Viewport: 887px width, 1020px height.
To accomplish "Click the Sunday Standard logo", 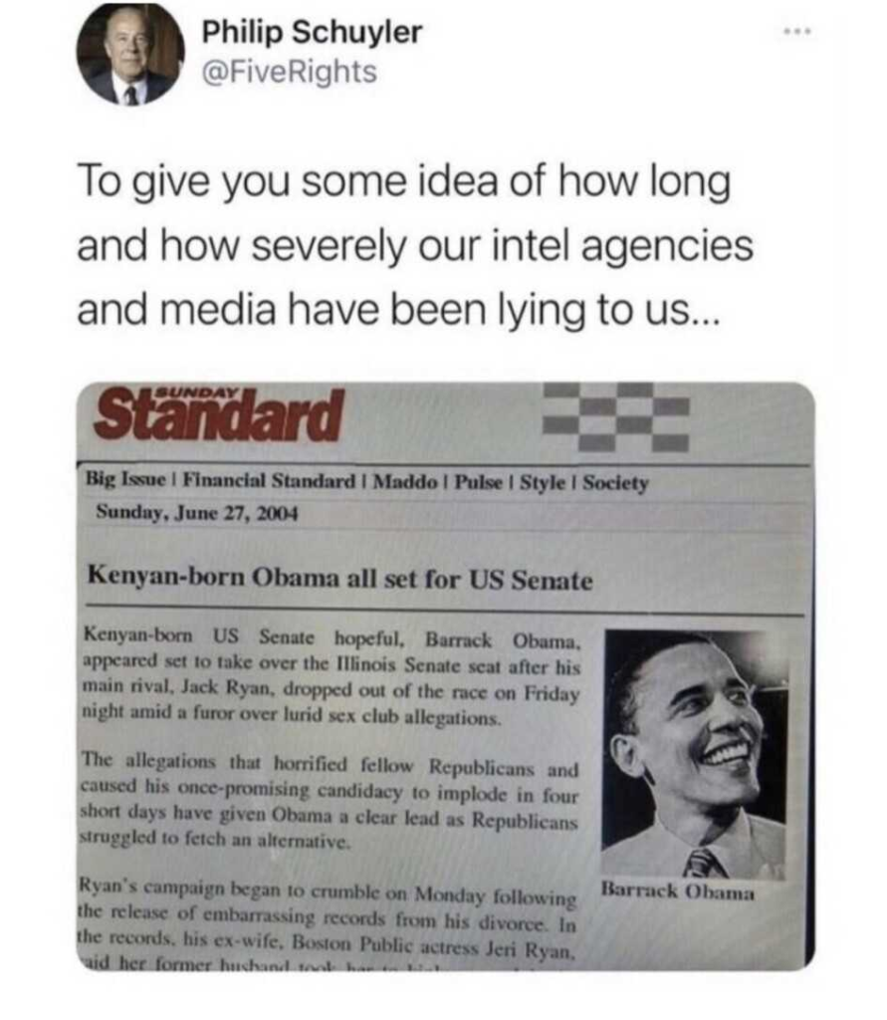I will click(x=219, y=415).
